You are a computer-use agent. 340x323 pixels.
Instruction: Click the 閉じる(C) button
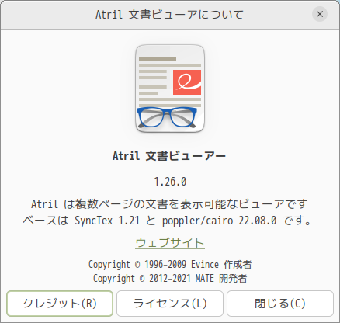(280, 304)
